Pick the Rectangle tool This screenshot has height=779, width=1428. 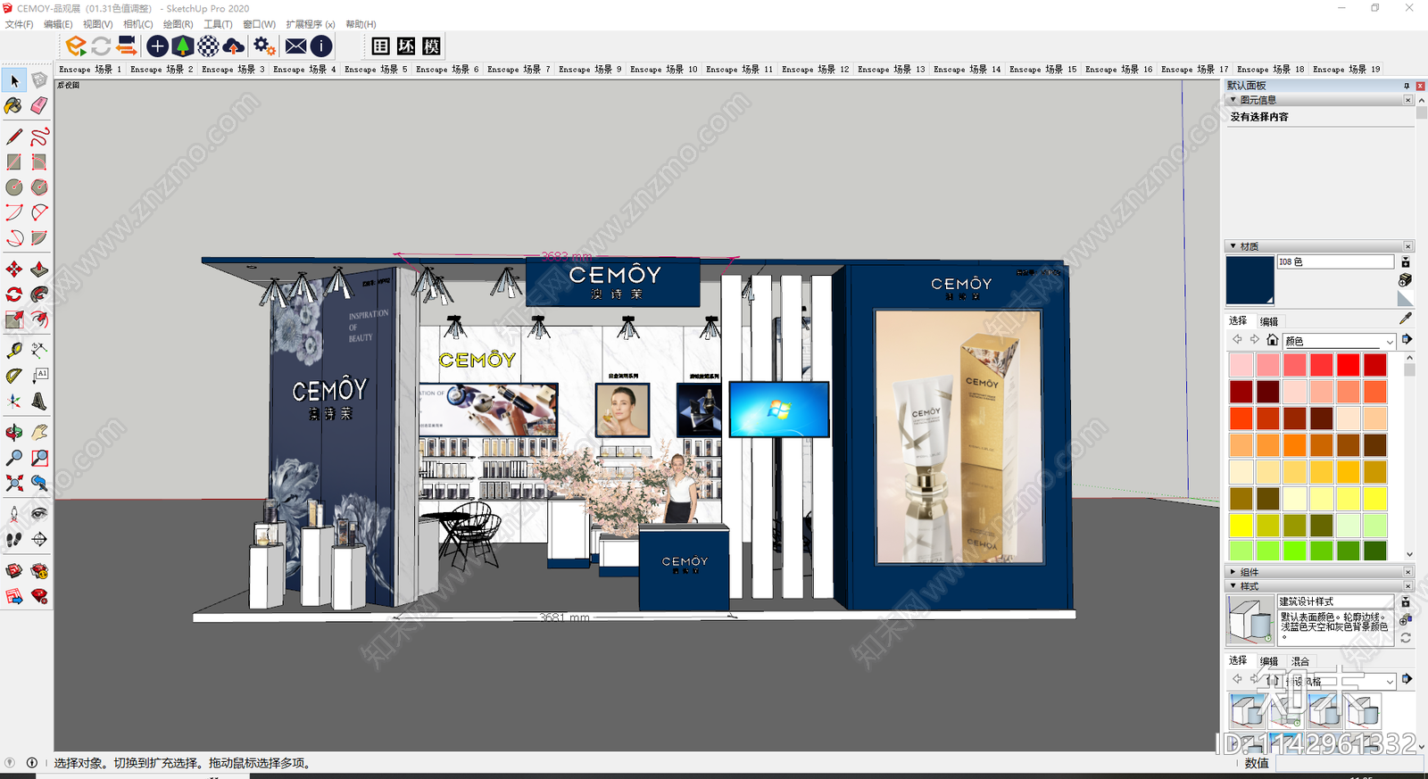14,162
